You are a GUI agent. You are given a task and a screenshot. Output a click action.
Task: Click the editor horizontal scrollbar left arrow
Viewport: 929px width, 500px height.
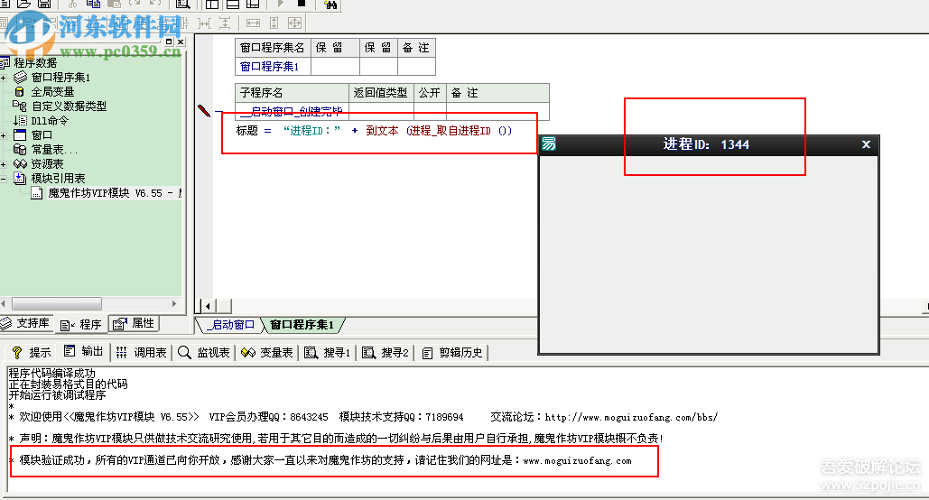(x=208, y=306)
